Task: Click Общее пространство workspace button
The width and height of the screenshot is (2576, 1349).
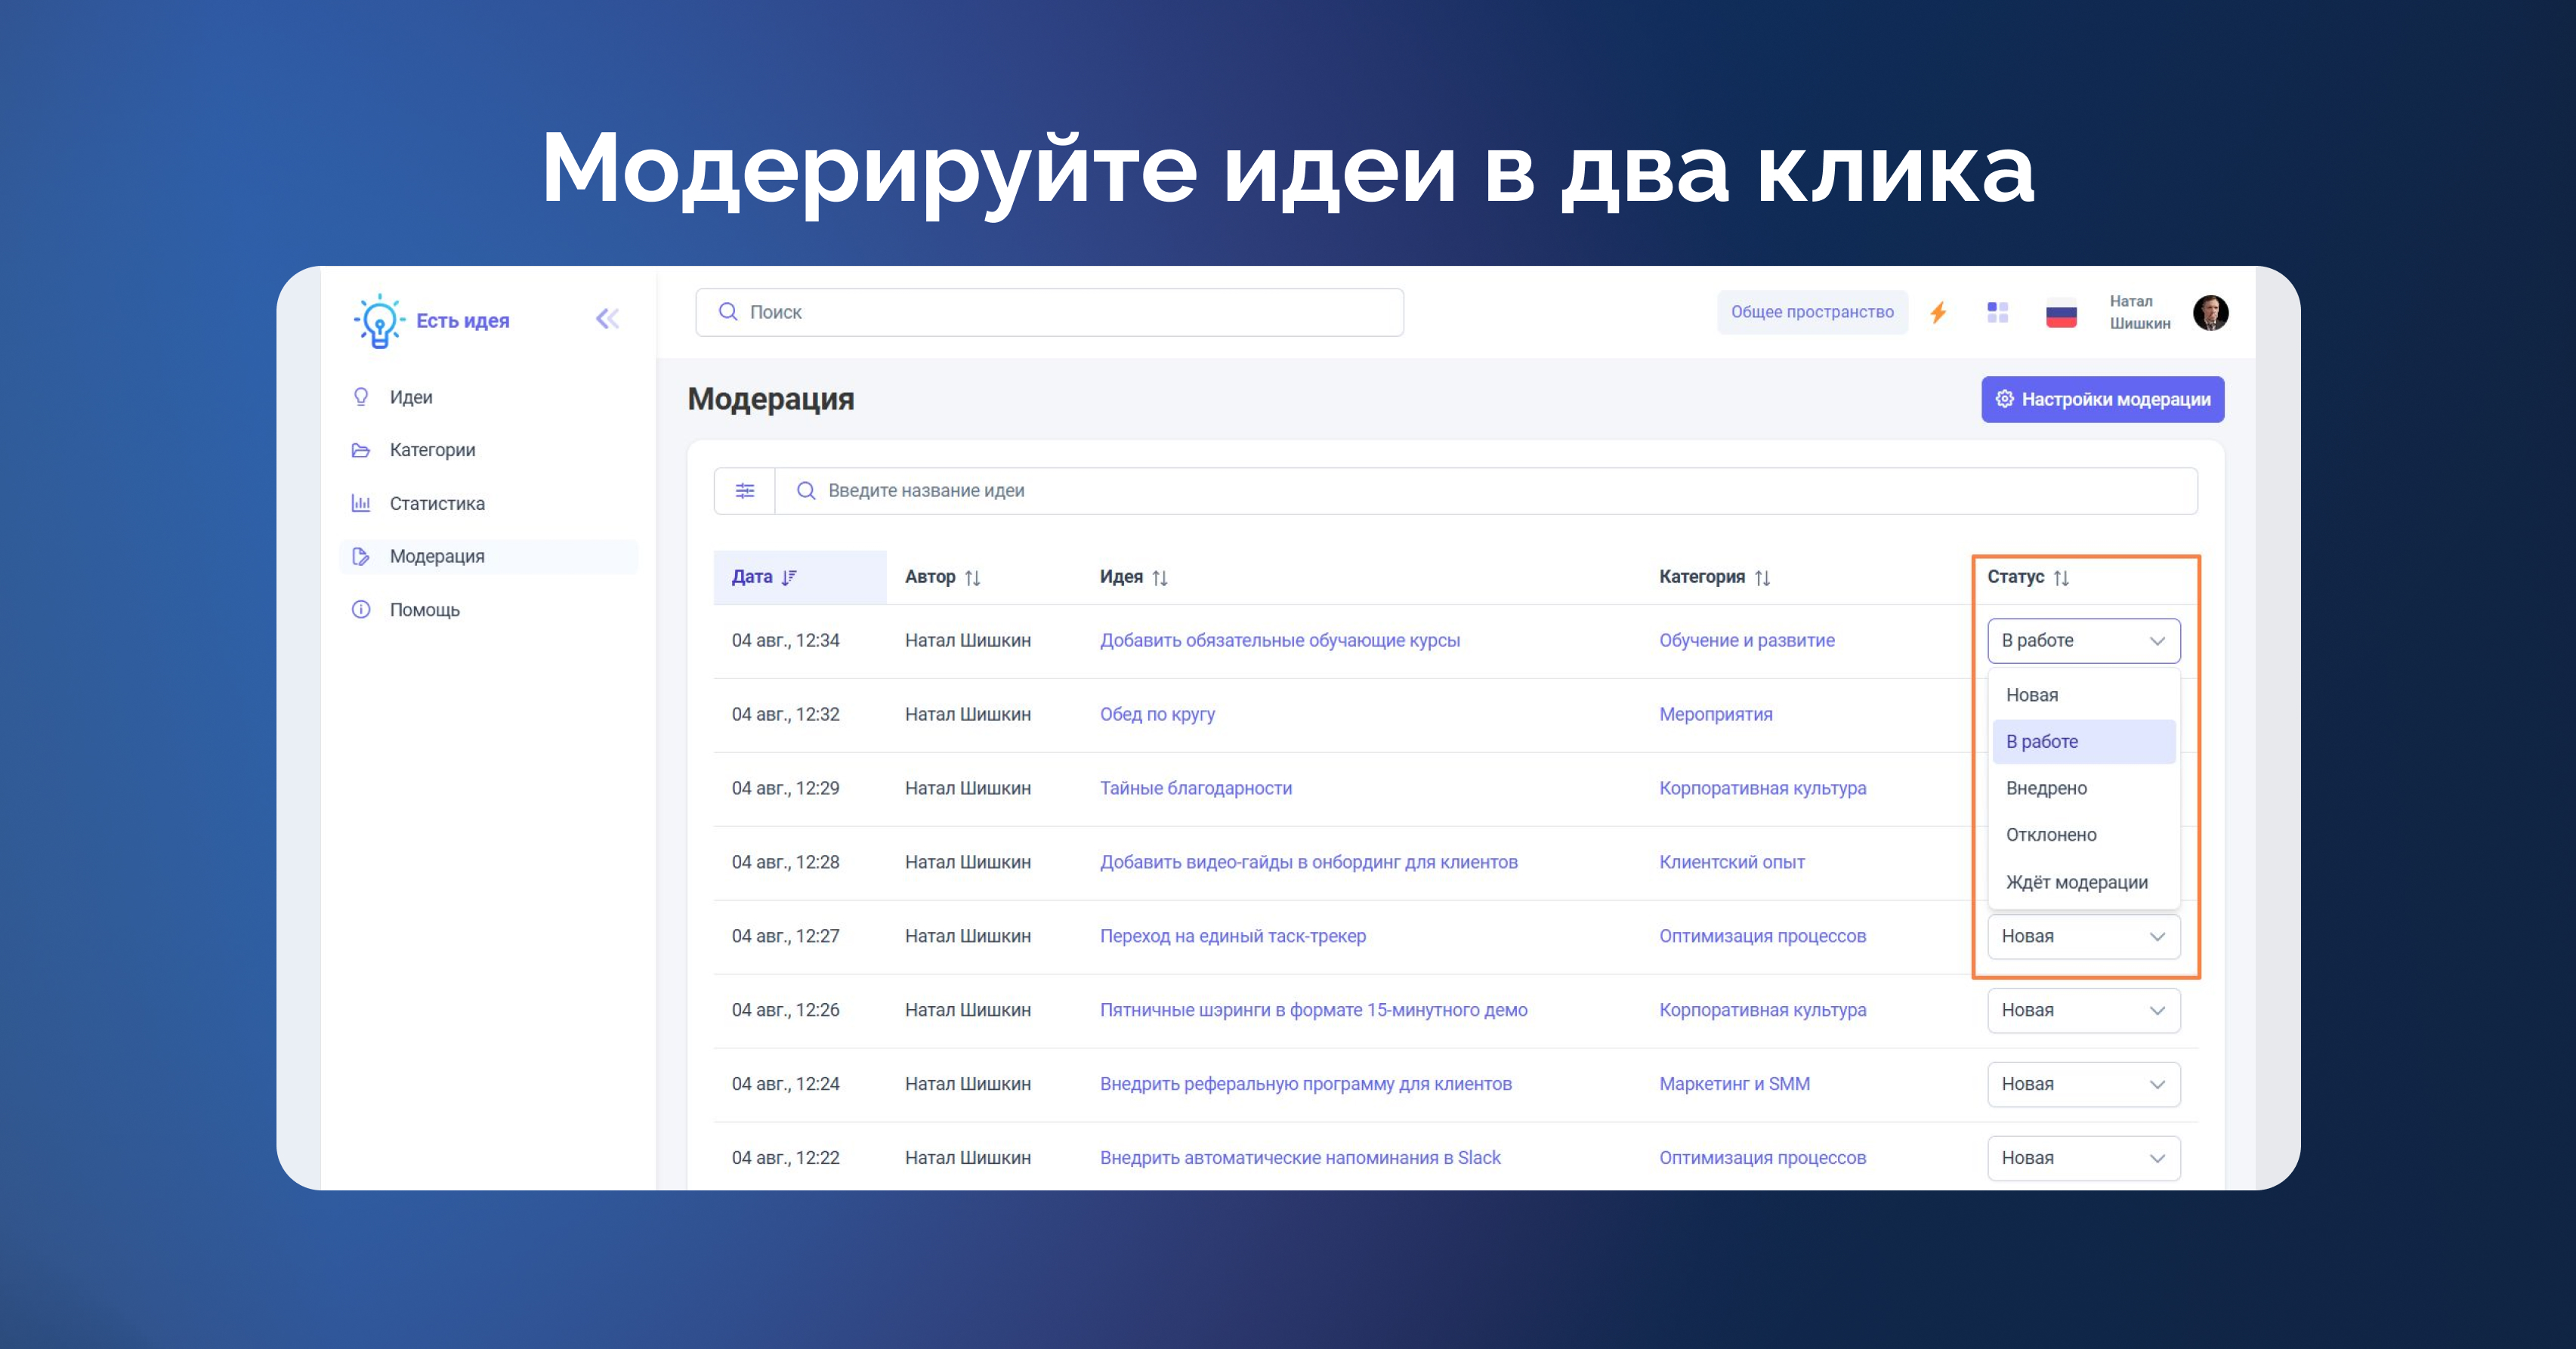Action: click(x=1812, y=312)
